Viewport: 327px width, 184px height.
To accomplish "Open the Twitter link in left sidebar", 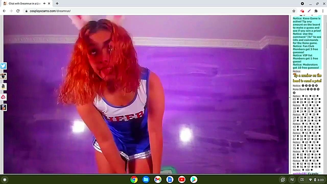I will tap(3, 66).
